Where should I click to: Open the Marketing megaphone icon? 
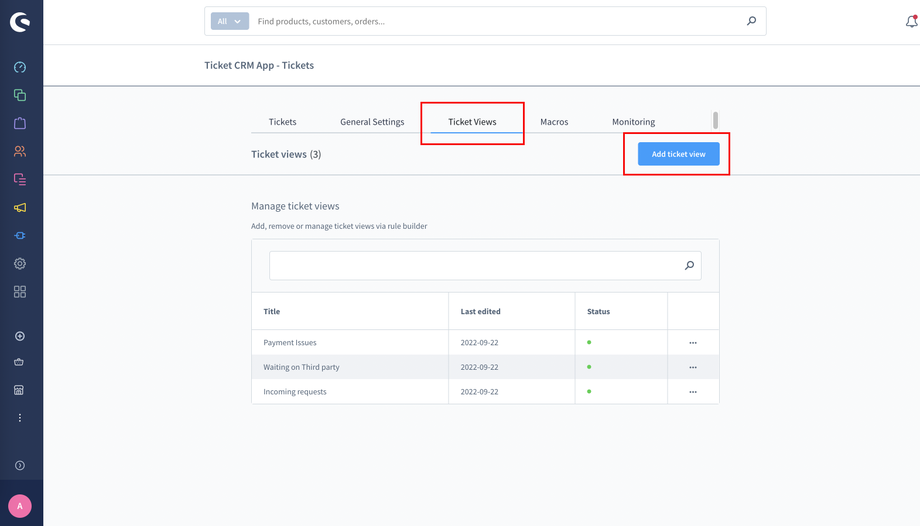(20, 208)
